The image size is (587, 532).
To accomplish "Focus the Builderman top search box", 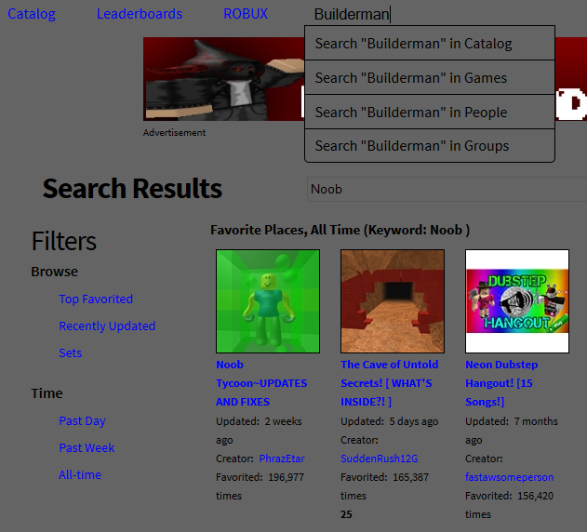I will tap(431, 14).
